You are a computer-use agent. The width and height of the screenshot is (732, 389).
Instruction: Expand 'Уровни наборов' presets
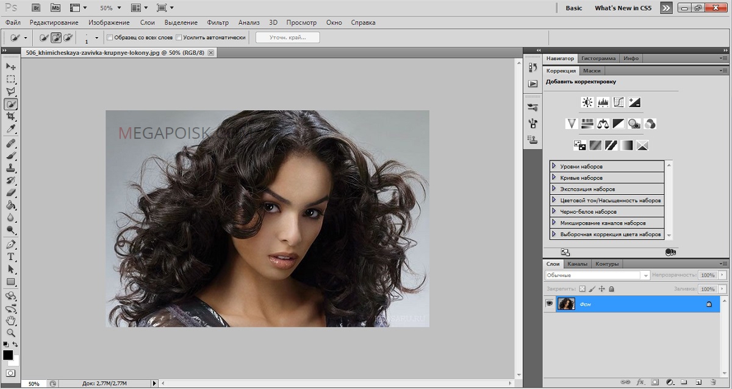pos(554,166)
